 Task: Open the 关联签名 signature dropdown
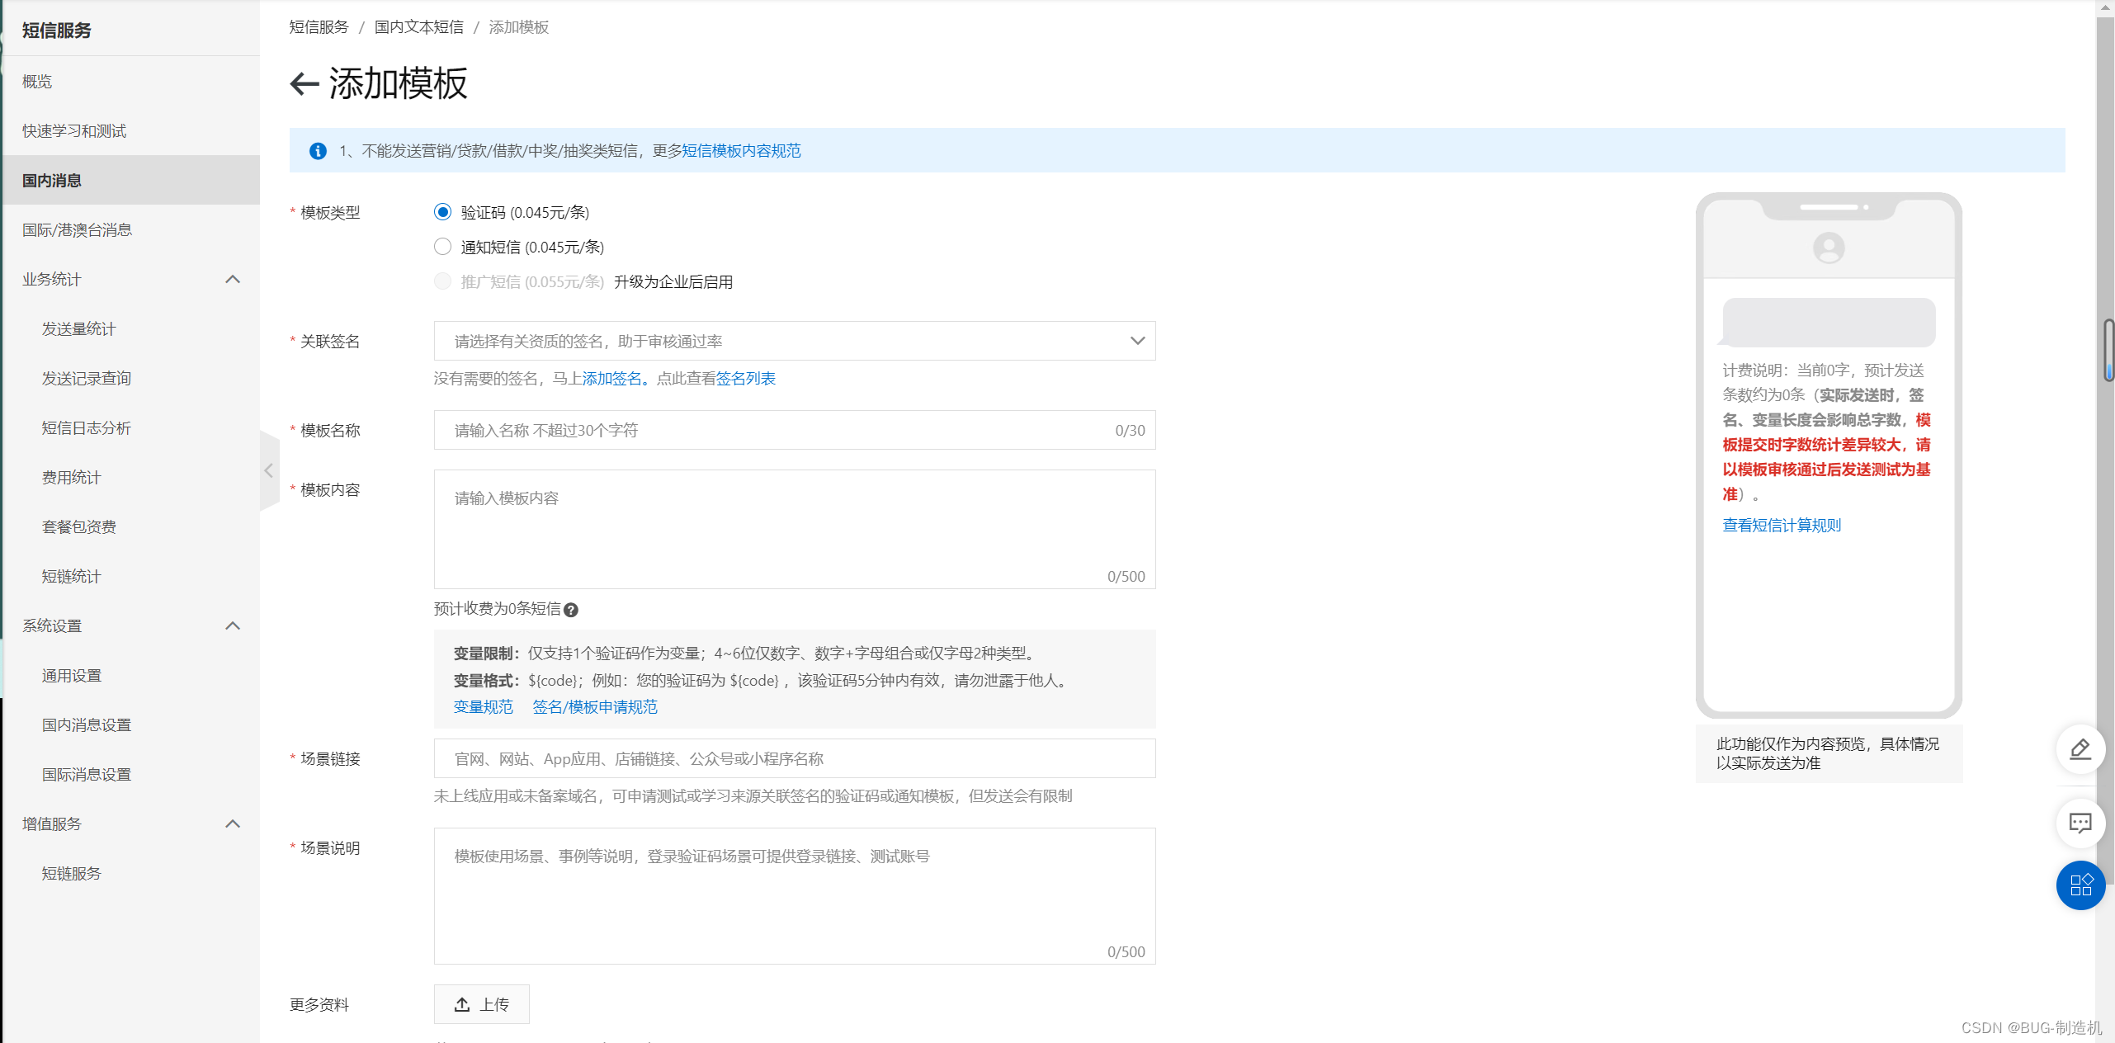pos(794,341)
